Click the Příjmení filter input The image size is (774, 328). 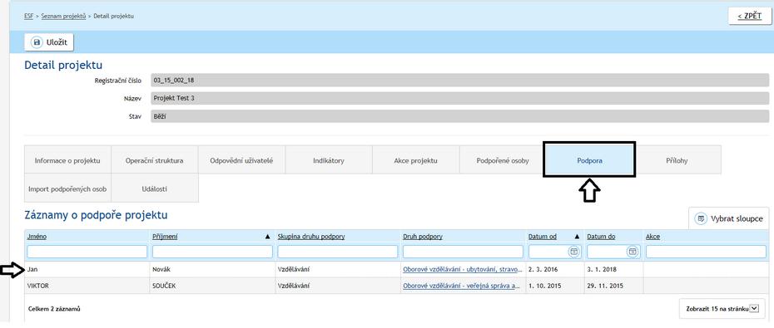point(212,252)
